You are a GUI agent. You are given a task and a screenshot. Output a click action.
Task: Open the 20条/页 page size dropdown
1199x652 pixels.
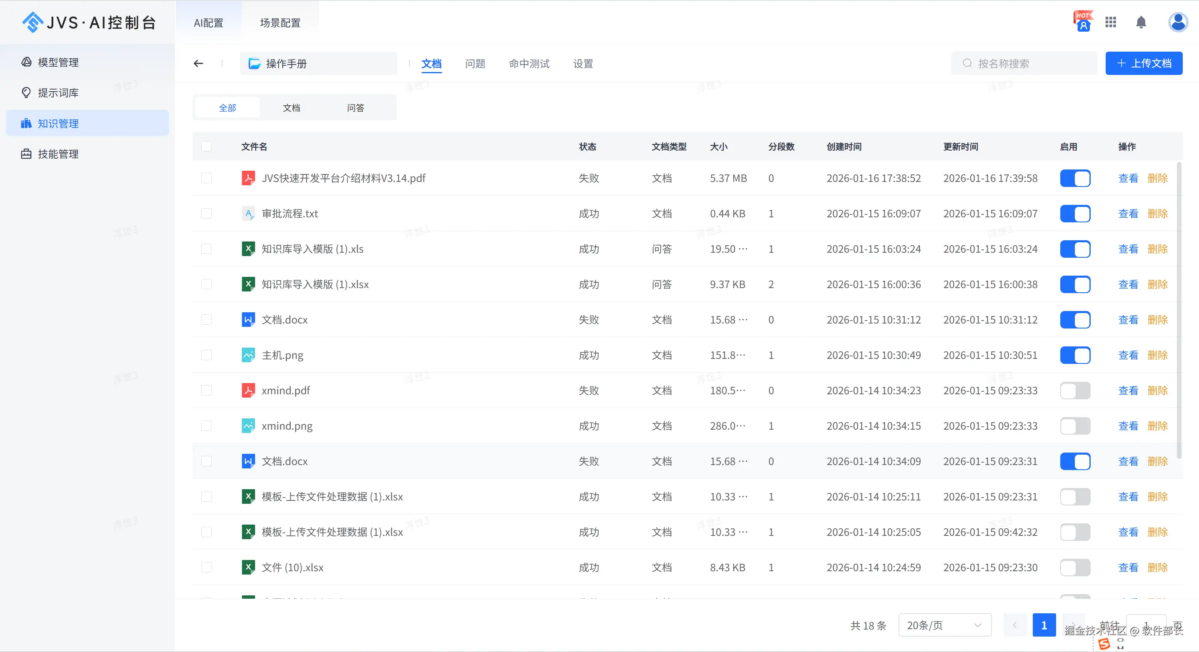point(944,625)
